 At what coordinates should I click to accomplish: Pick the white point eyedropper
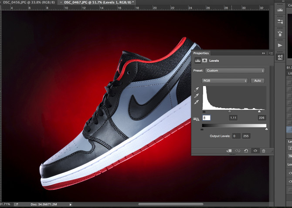pyautogui.click(x=197, y=102)
